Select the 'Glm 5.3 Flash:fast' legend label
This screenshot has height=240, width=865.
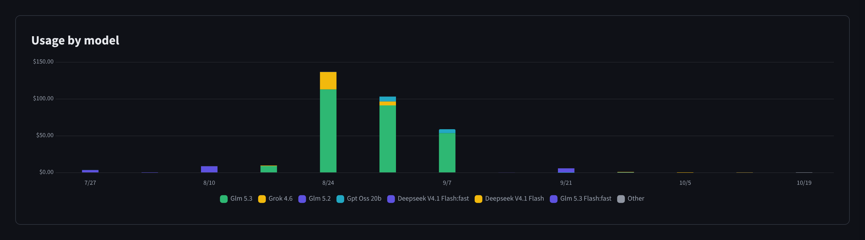point(586,198)
